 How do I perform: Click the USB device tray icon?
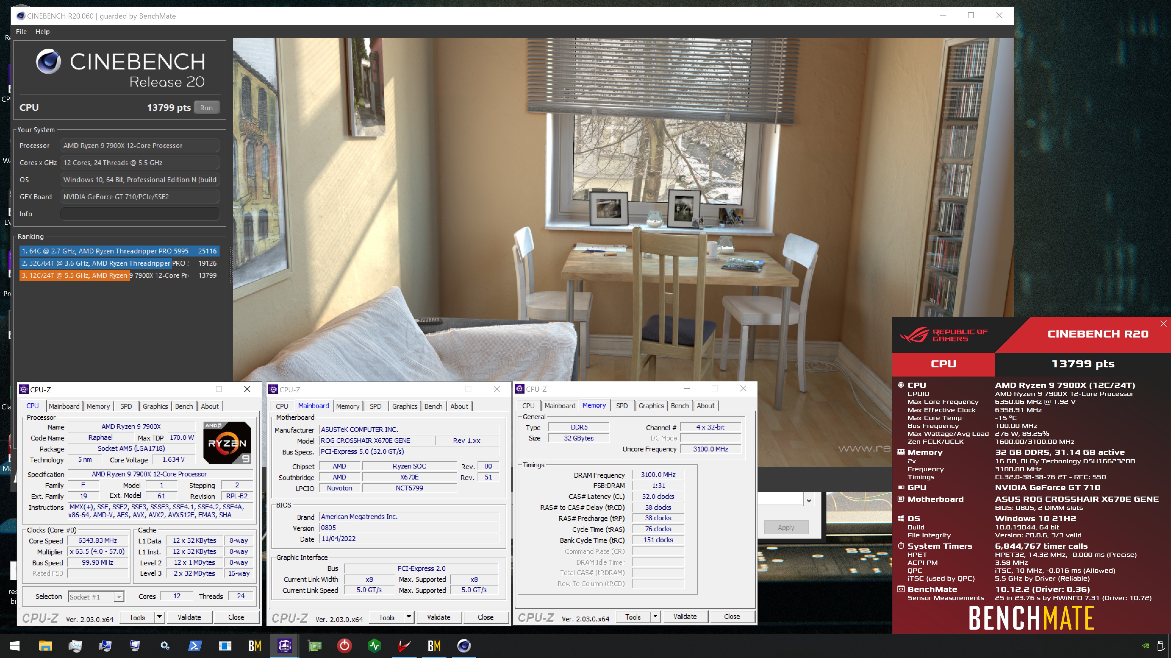[x=1161, y=646]
